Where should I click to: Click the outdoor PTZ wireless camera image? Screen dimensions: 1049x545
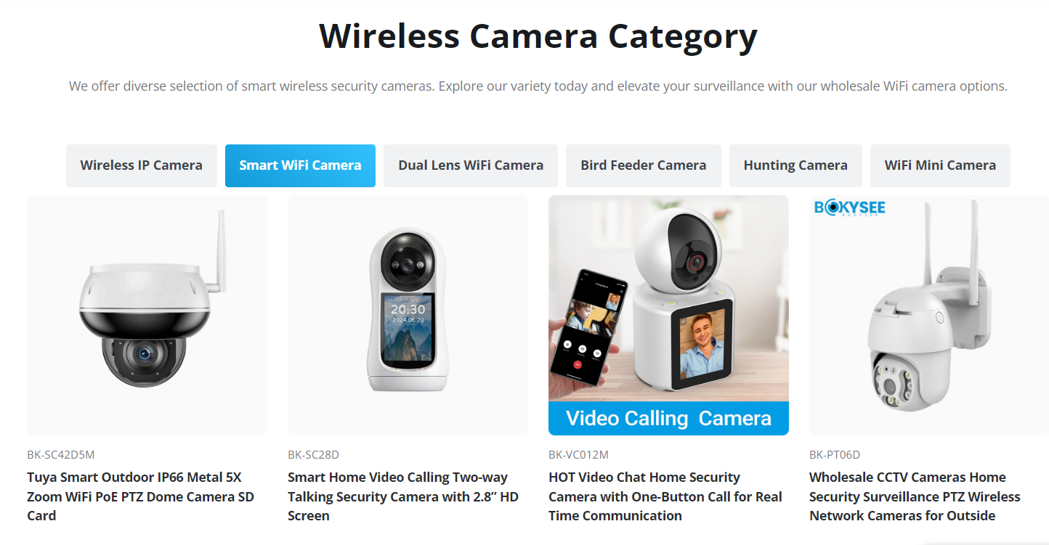pos(929,315)
